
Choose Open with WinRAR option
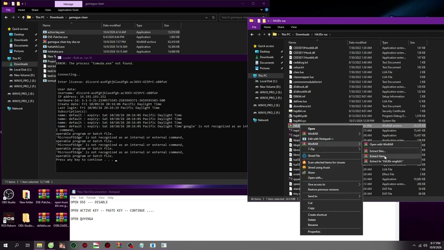pyautogui.click(x=381, y=144)
